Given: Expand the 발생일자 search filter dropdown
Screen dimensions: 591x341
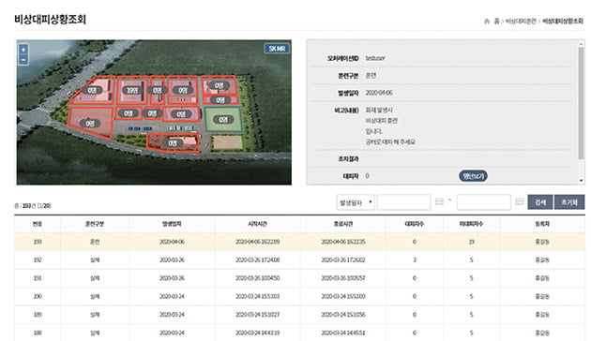Looking at the screenshot, I should pos(355,202).
